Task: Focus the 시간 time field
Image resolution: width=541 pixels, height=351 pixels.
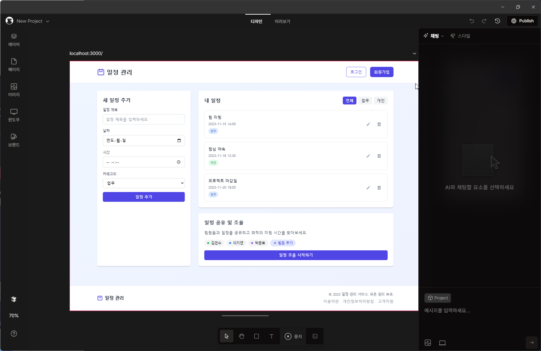Action: [144, 162]
